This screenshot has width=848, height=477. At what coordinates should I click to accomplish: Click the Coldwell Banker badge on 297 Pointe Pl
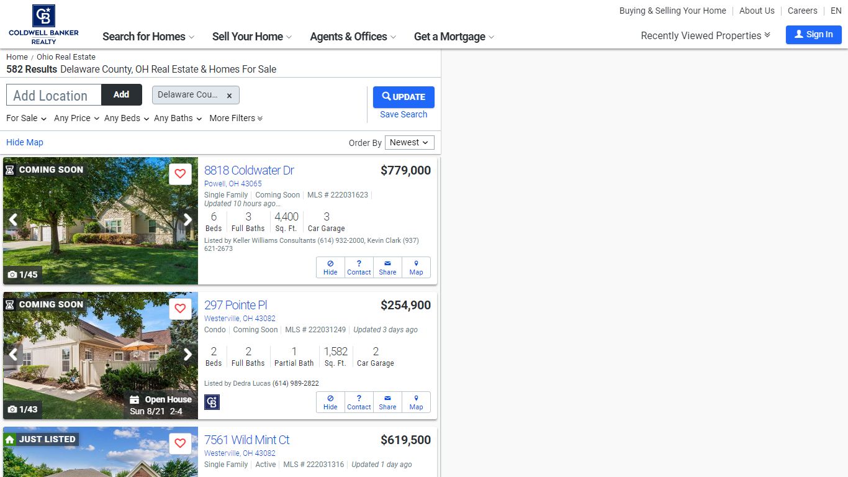[212, 402]
